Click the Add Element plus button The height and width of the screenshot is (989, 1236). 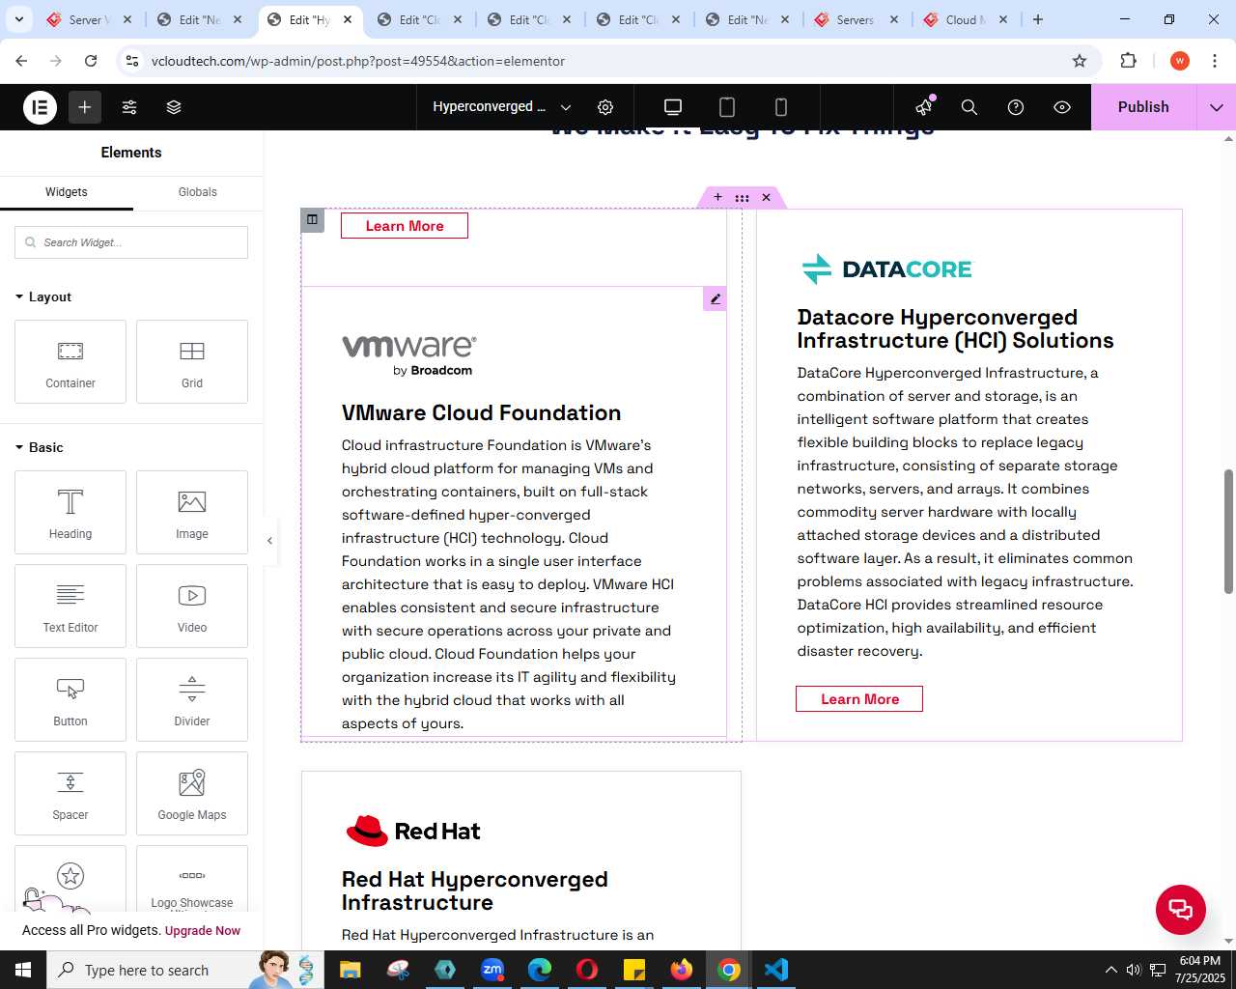coord(85,107)
